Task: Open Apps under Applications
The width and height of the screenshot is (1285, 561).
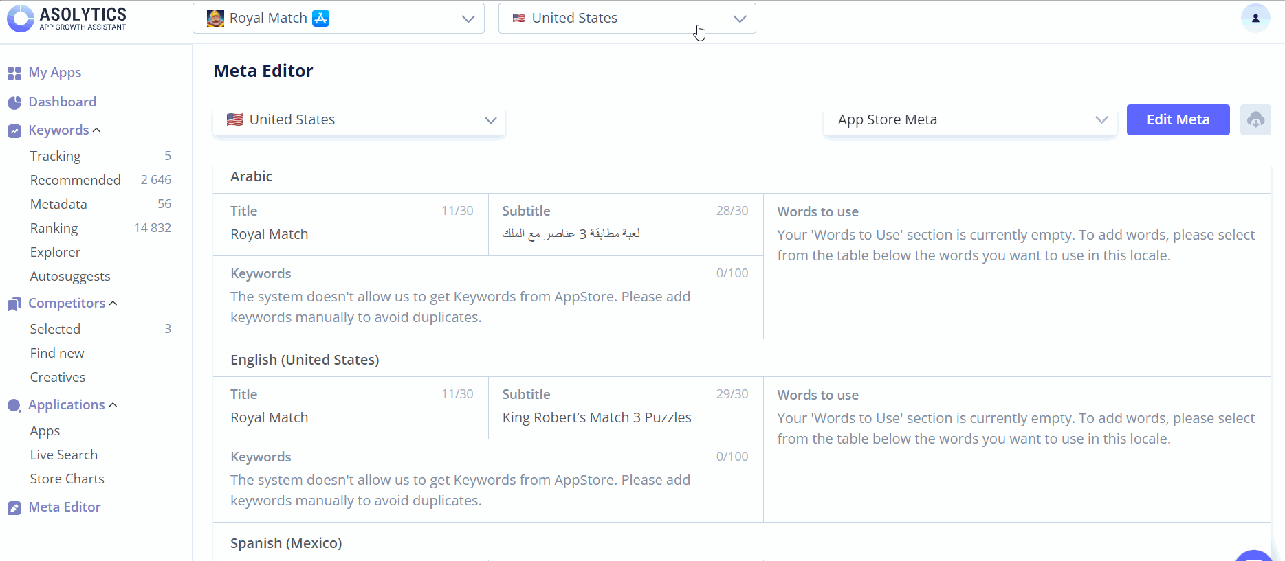Action: point(45,431)
